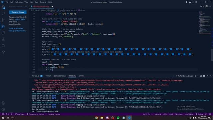
Task: Click the notifications bell in status bar
Action: [x=210, y=114]
